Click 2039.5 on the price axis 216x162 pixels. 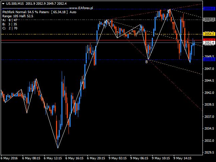209,105
